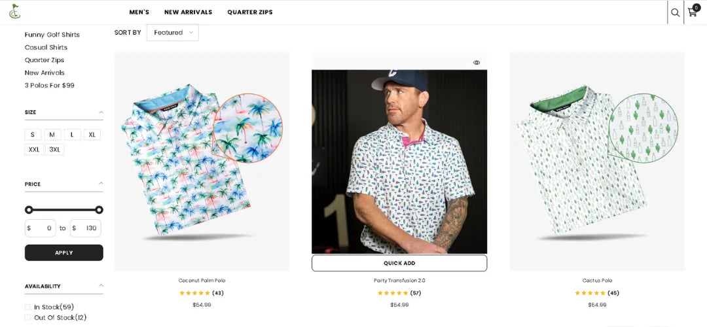Open the New Arrivals menu item
The image size is (707, 327).
tap(188, 12)
